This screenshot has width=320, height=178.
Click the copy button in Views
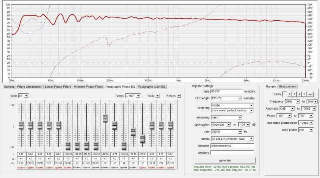click(310, 94)
